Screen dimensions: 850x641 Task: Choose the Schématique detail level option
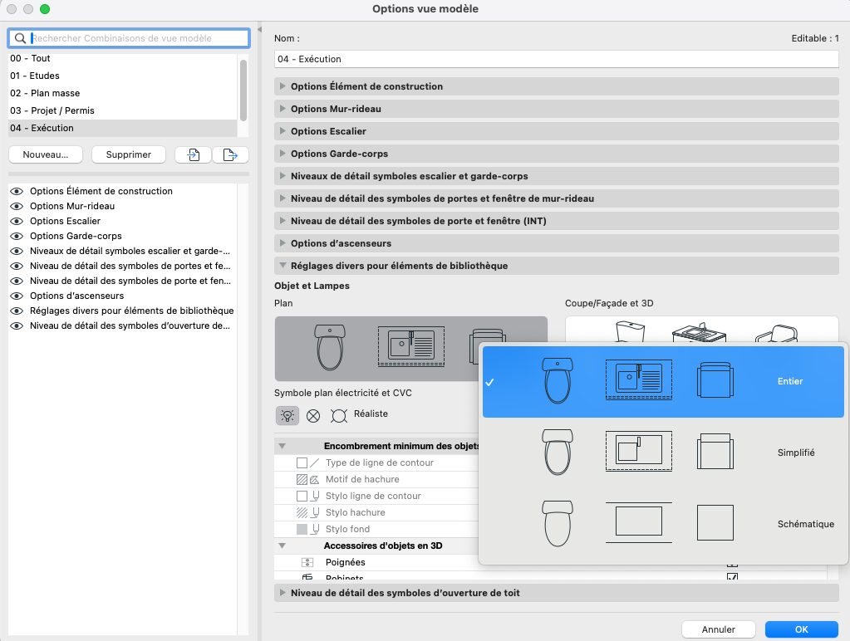(663, 524)
